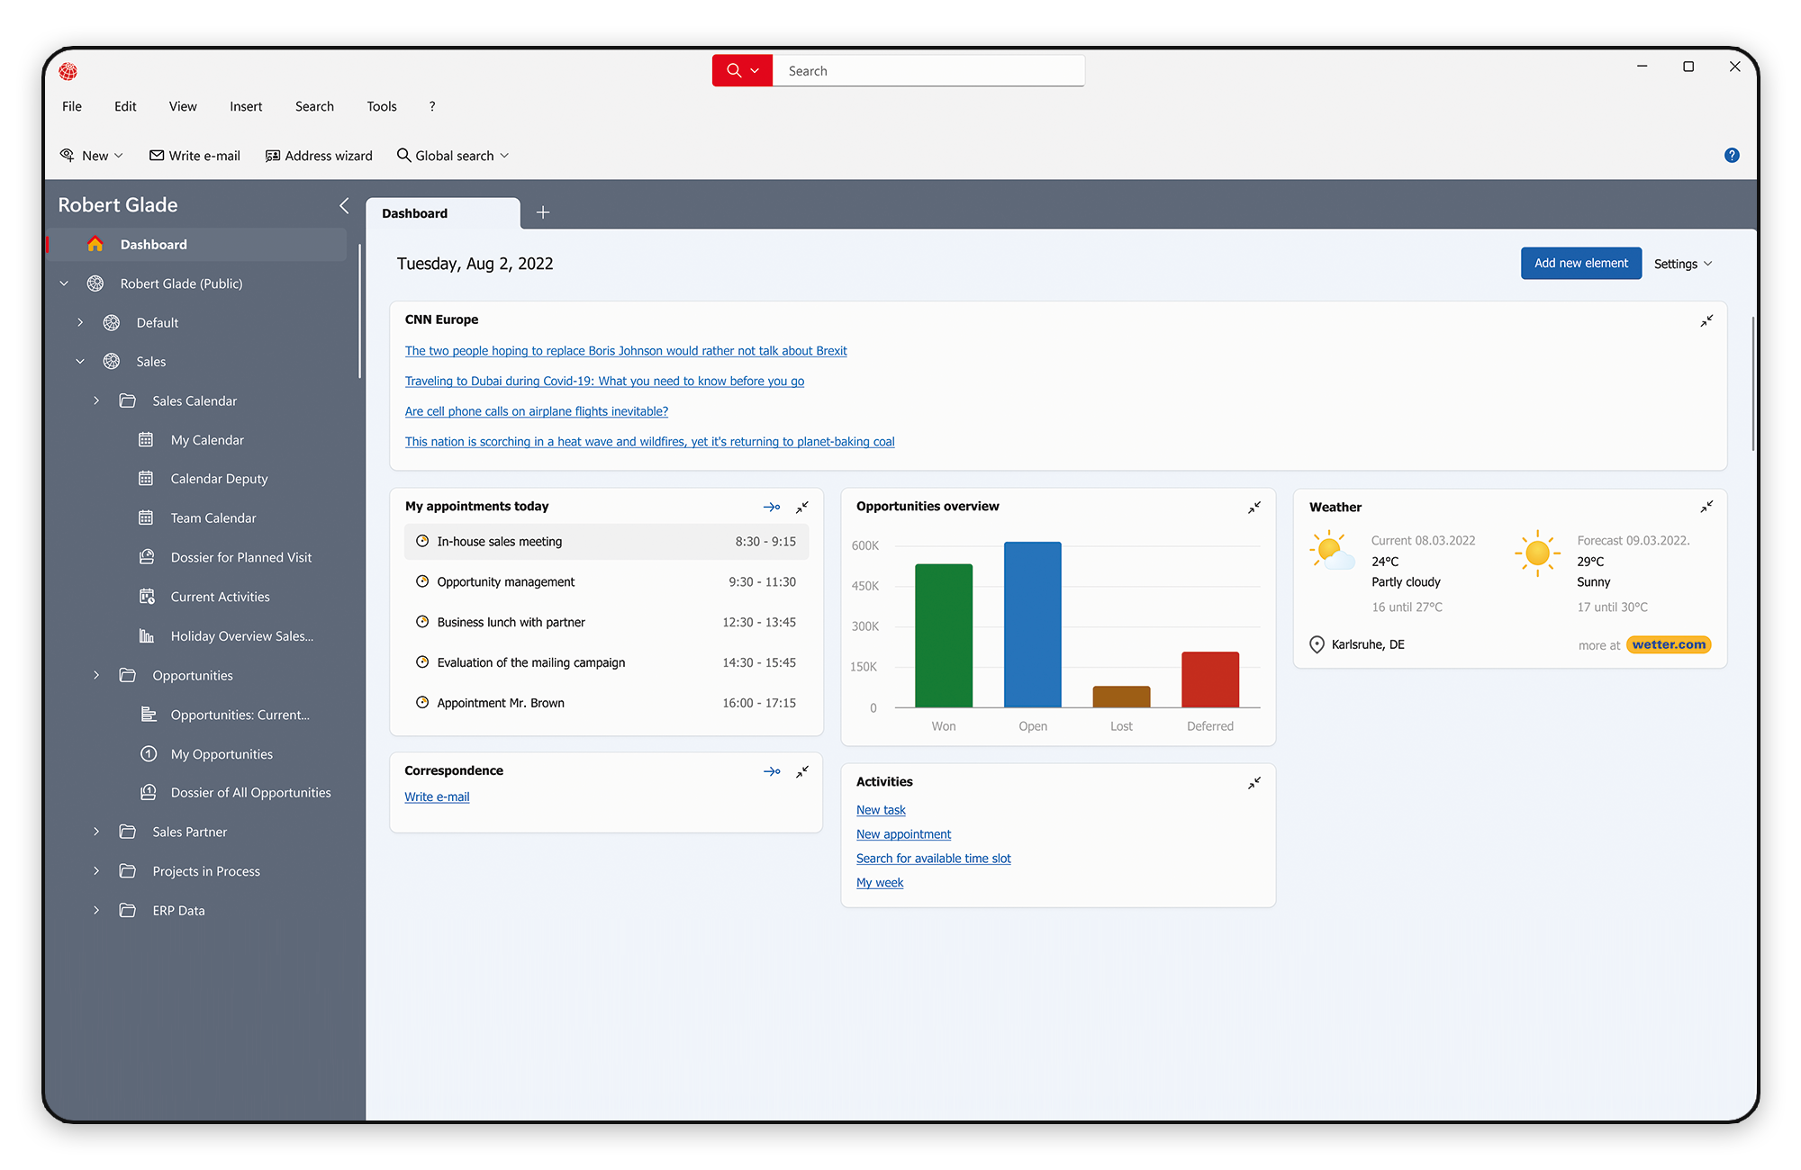Open the Settings dropdown
This screenshot has height=1170, width=1801.
pos(1682,263)
